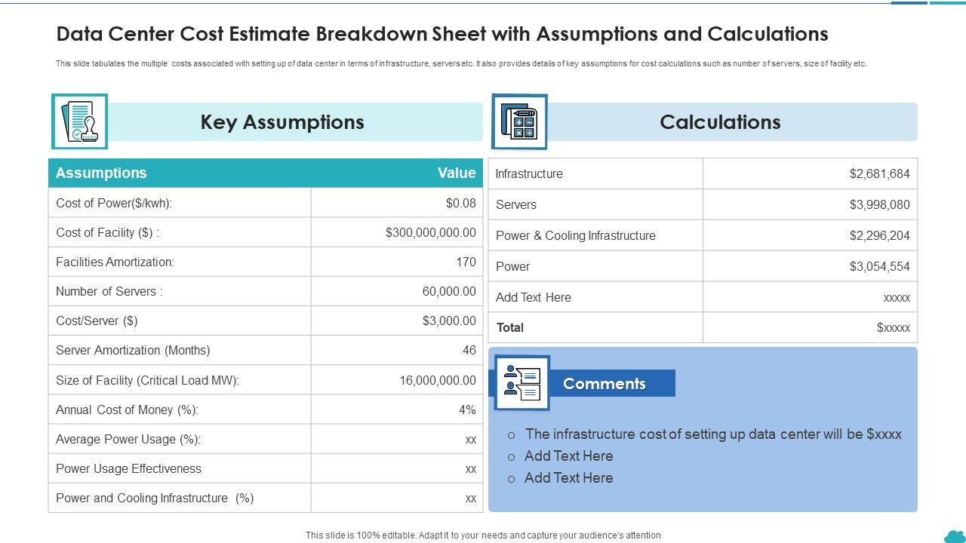Click the Infrastructure amount $2,681,684
966x543 pixels.
(879, 173)
